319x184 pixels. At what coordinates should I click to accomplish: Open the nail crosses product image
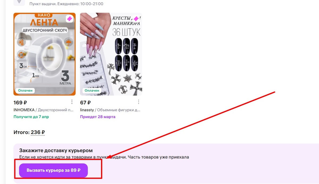click(x=111, y=54)
